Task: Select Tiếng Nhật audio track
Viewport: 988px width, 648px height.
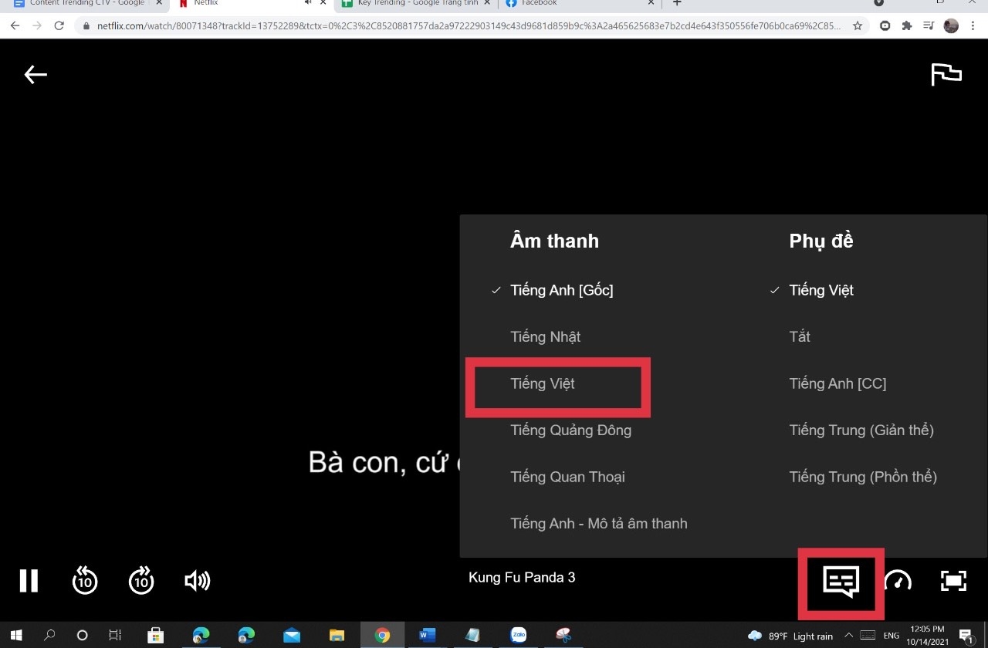Action: click(x=545, y=336)
